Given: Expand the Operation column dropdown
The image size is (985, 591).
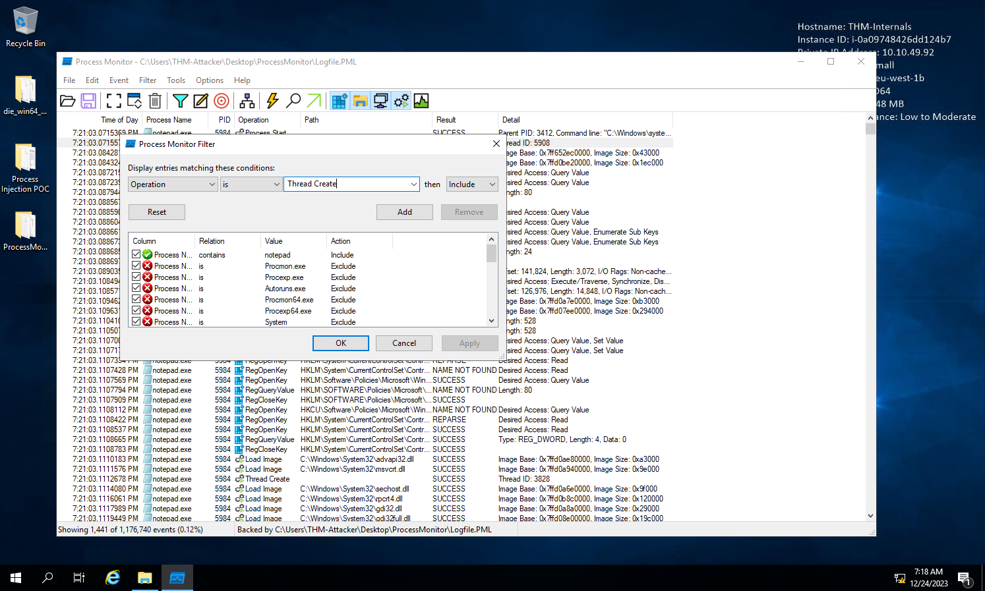Looking at the screenshot, I should 212,184.
